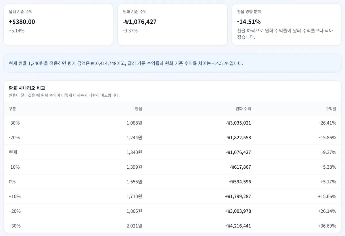Click the -15.86% return cell
The width and height of the screenshot is (345, 236).
327,138
